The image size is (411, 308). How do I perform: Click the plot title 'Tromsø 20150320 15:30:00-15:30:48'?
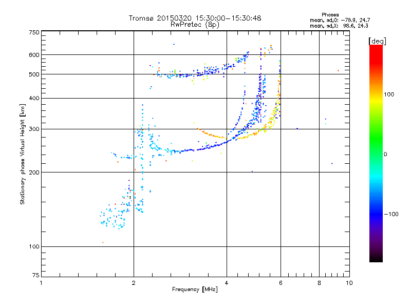tap(195, 18)
